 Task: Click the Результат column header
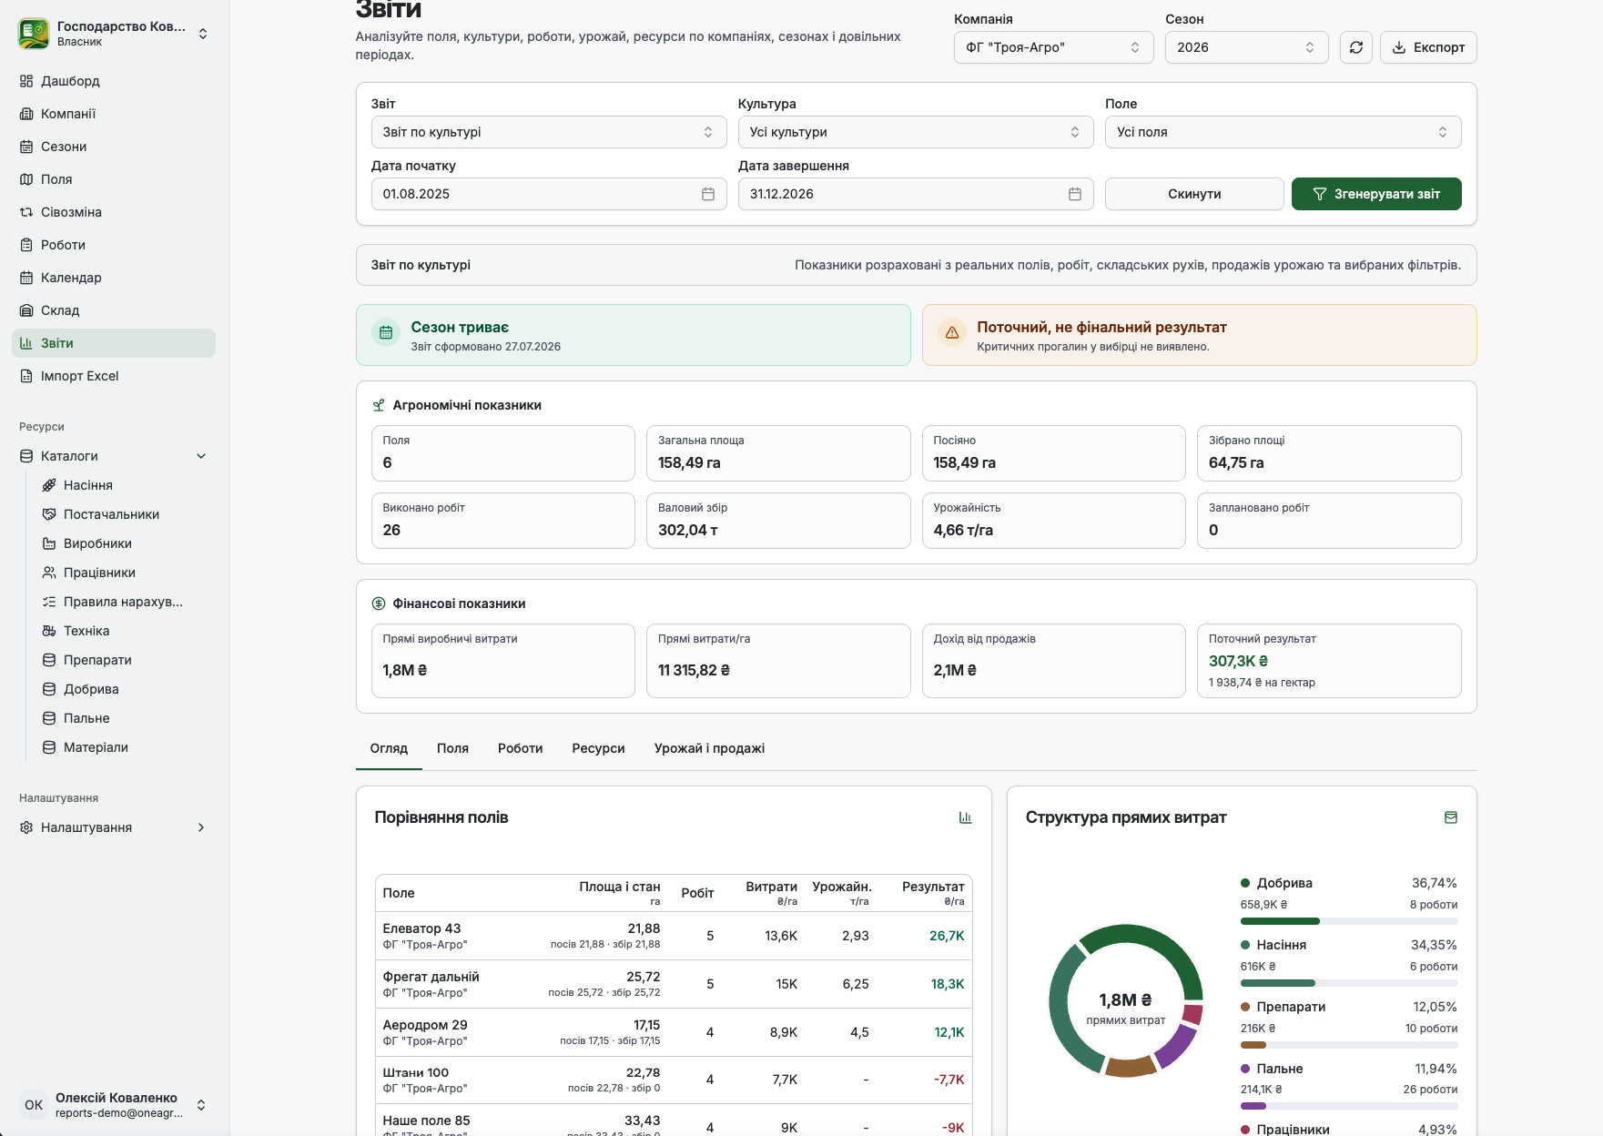click(933, 893)
